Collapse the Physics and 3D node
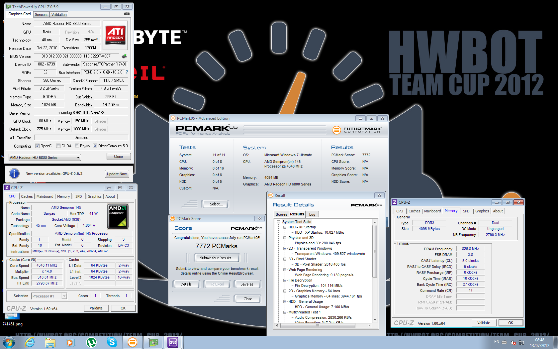Screen dimensions: 558x349 [x=285, y=238]
